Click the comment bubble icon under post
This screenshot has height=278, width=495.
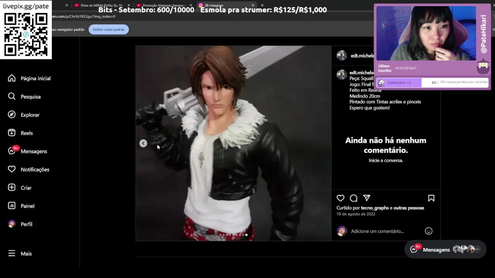pyautogui.click(x=353, y=198)
